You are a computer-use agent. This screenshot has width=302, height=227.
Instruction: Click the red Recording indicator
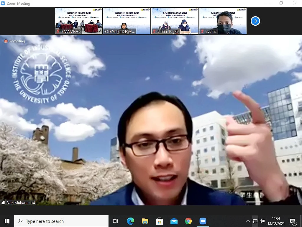(6, 41)
